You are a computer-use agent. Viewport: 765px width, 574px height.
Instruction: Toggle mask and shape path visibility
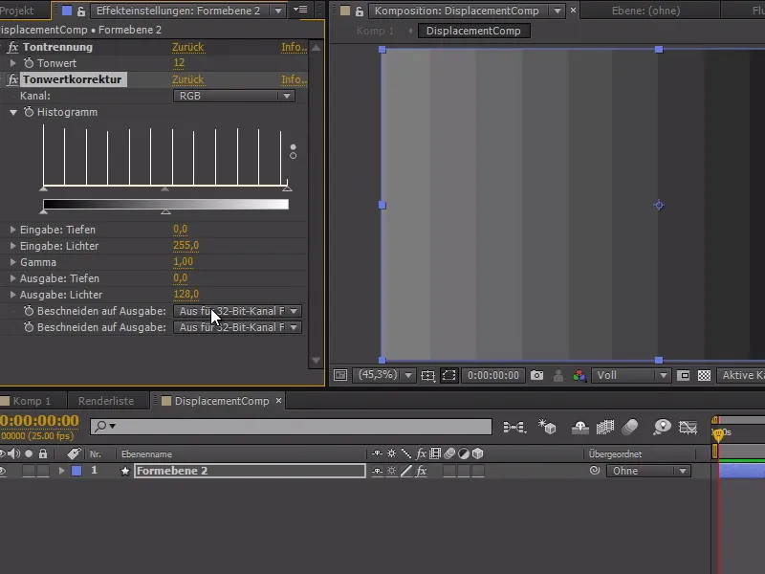(x=448, y=375)
